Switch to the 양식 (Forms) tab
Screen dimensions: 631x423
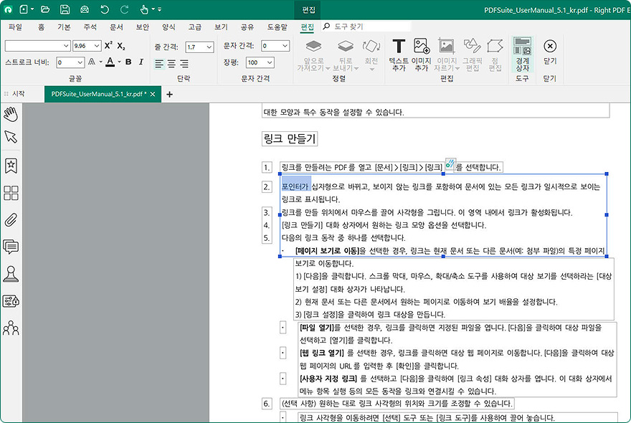[x=169, y=27]
